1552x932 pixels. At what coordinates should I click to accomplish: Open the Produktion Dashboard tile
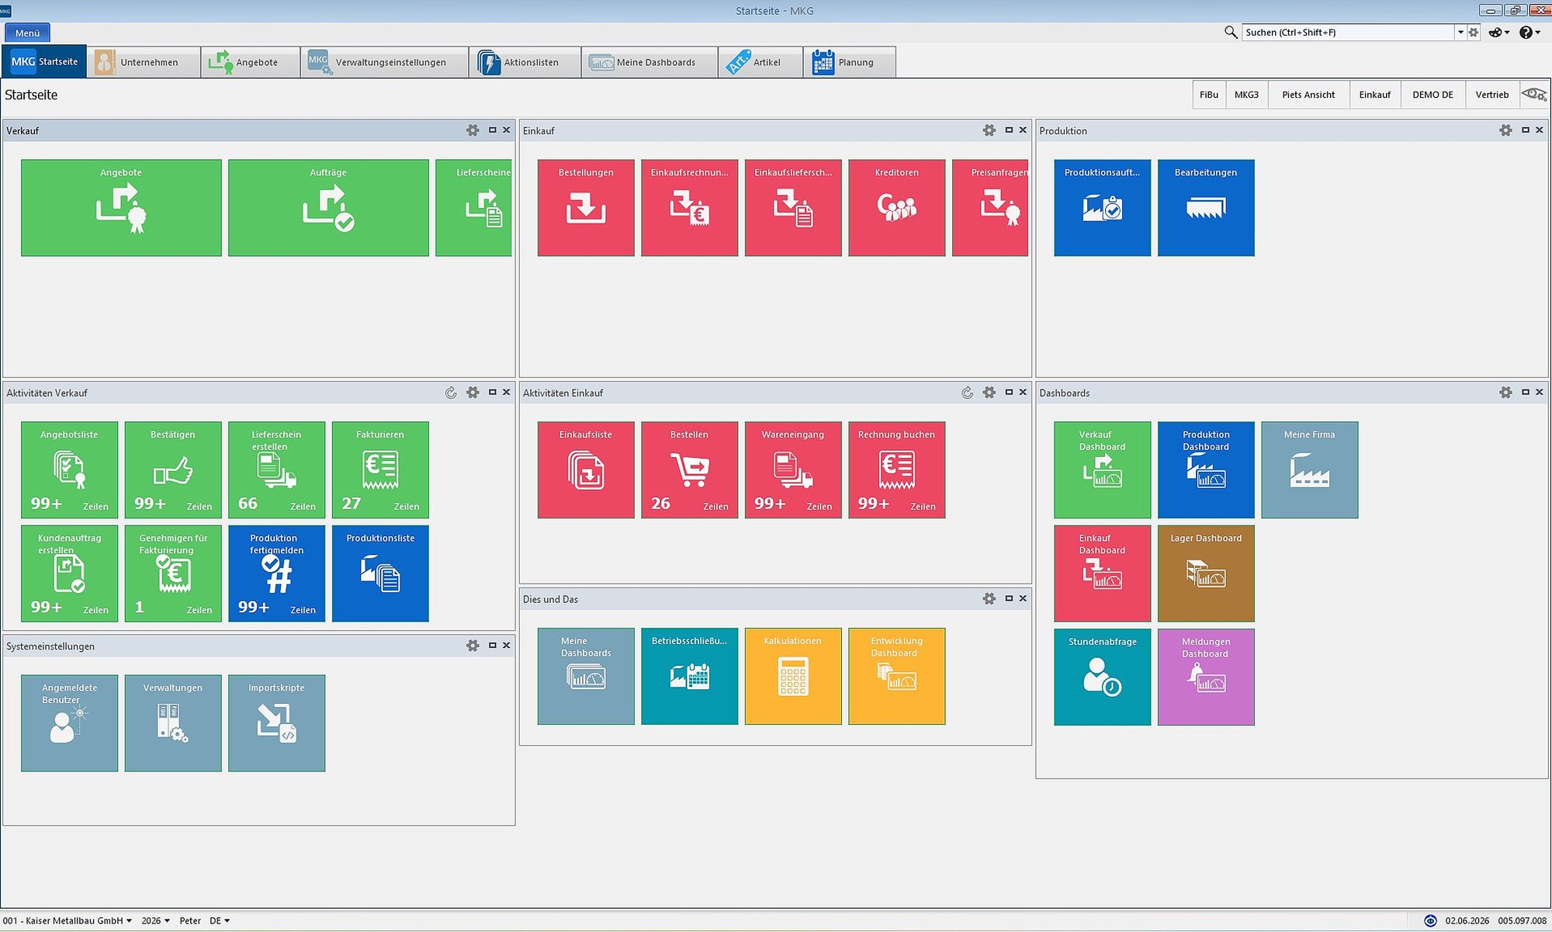(1206, 469)
